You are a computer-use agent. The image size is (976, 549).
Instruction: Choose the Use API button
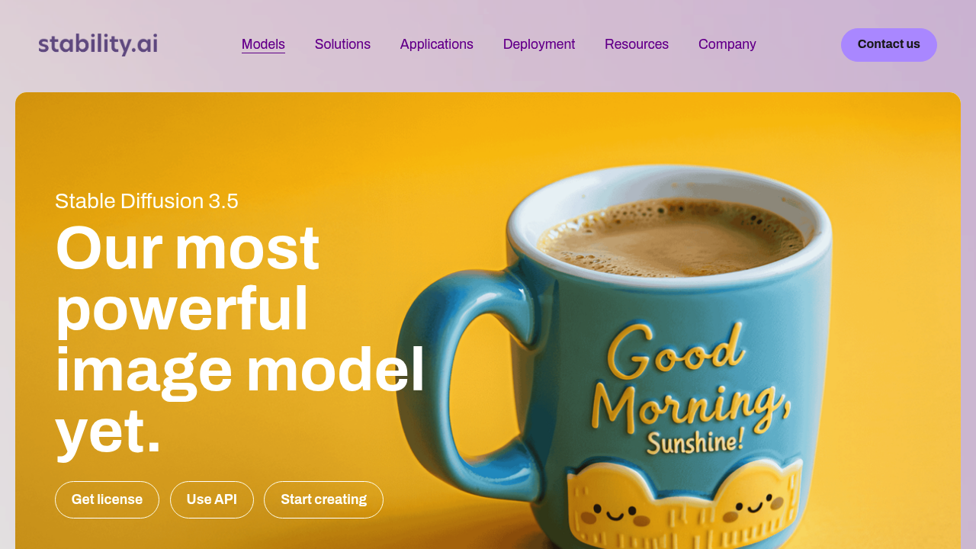[x=212, y=499]
